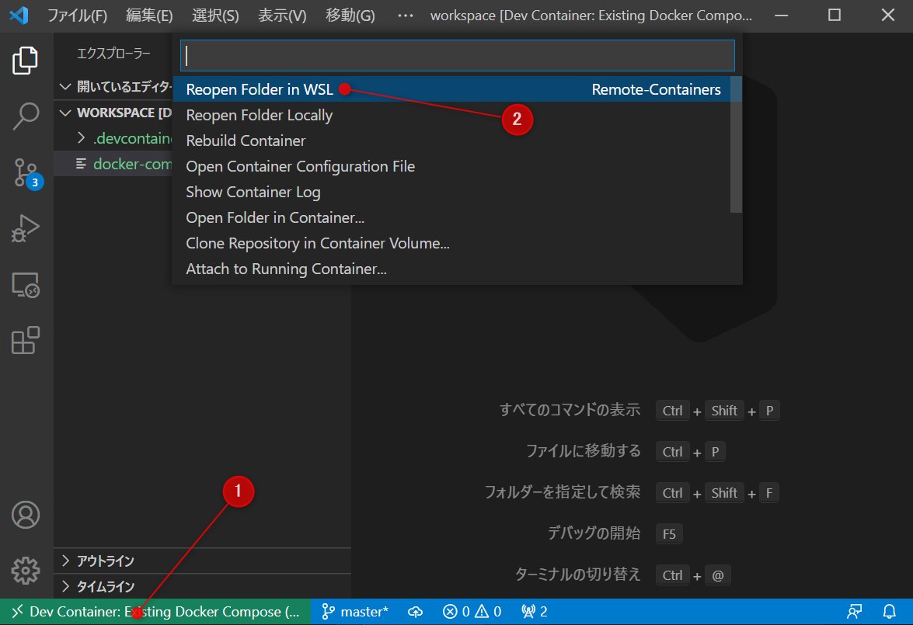
Task: Click the VS Code logo icon
Action: pos(19,15)
